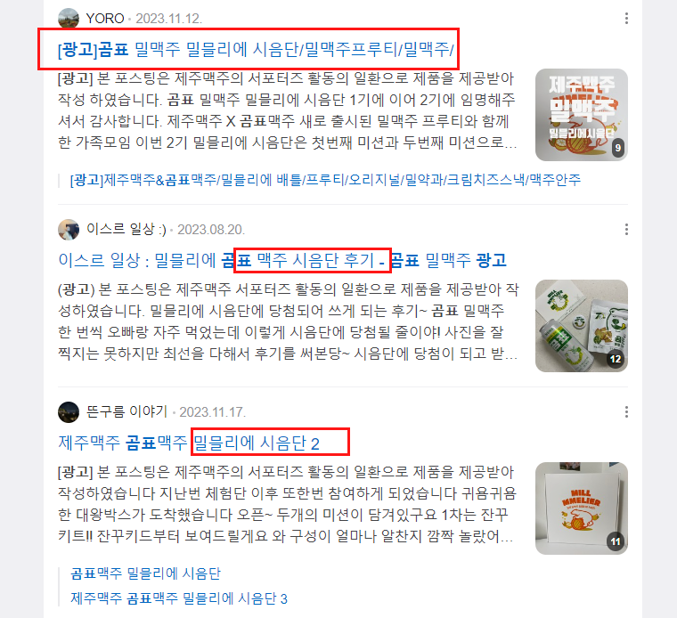Open related link 곰표맥주 밀믈리에 시음단
Screen dimensions: 677x618
pyautogui.click(x=145, y=573)
